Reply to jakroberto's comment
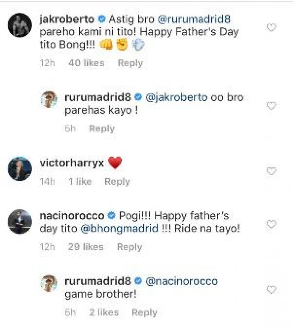This screenshot has width=293, height=328. (x=130, y=63)
